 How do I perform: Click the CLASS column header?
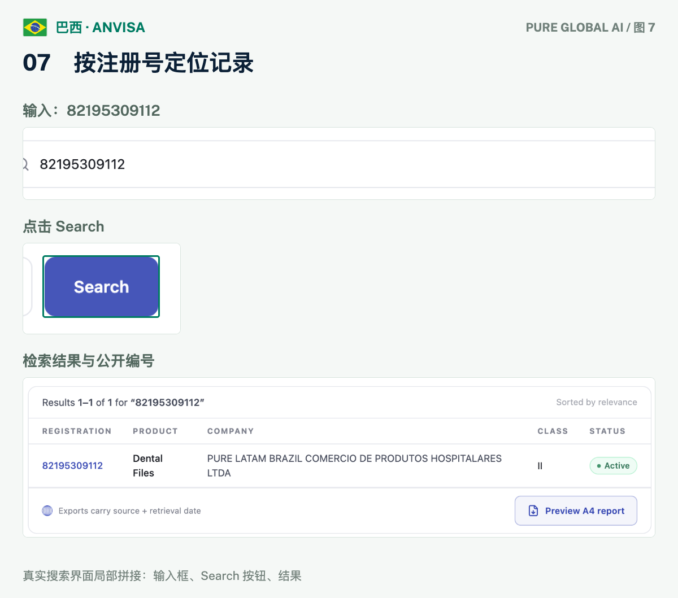pyautogui.click(x=553, y=431)
